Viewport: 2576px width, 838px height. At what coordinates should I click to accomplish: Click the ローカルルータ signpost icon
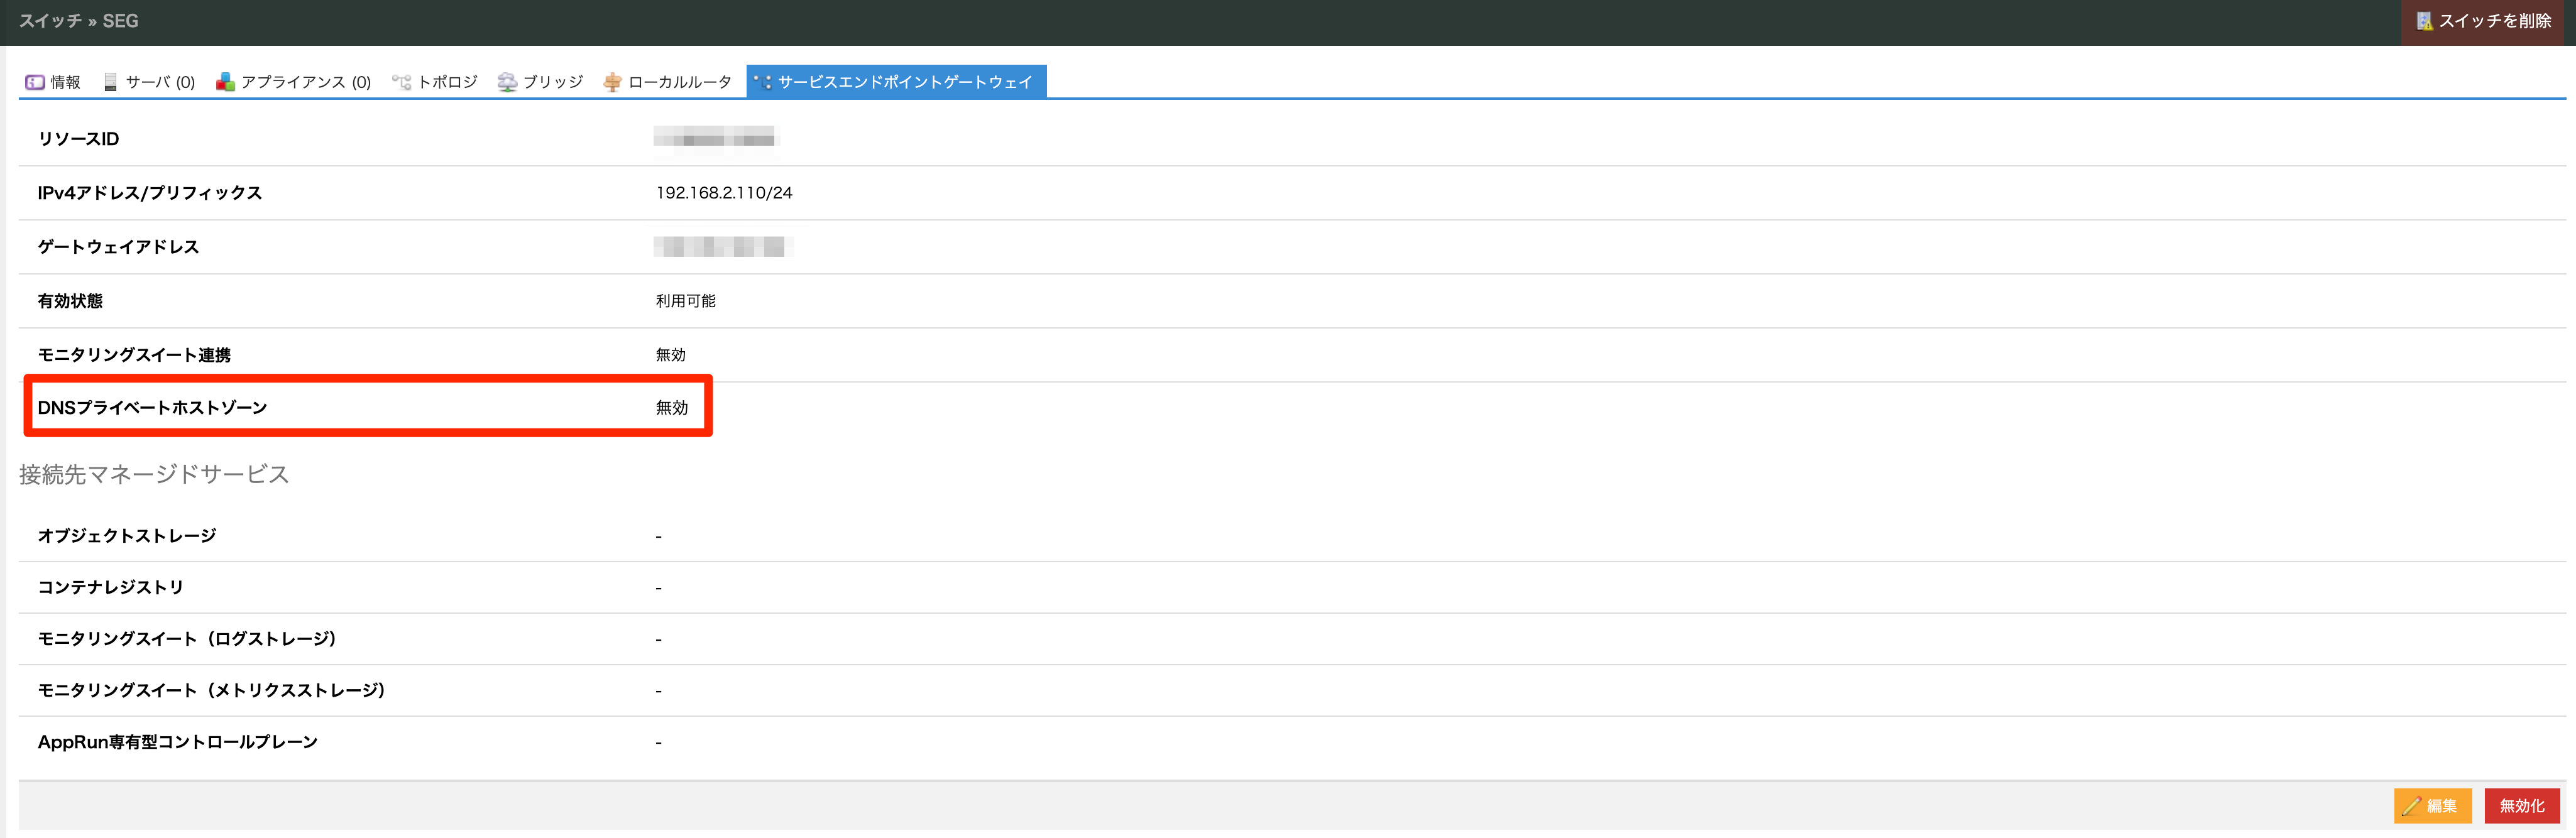pyautogui.click(x=612, y=82)
